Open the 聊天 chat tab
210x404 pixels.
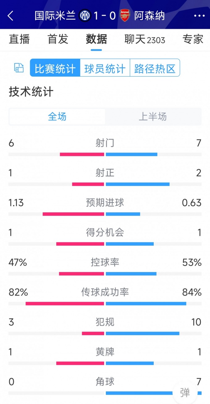pyautogui.click(x=144, y=40)
